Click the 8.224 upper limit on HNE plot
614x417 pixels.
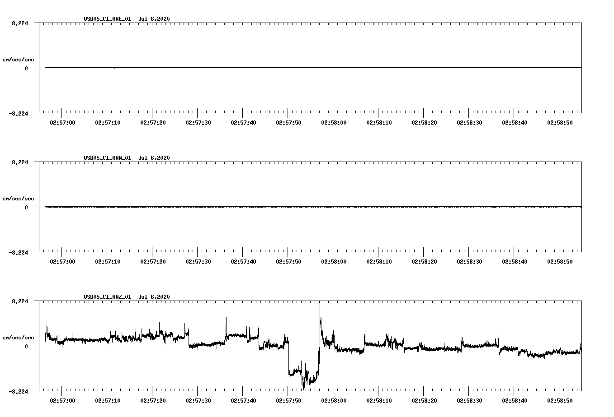point(20,23)
